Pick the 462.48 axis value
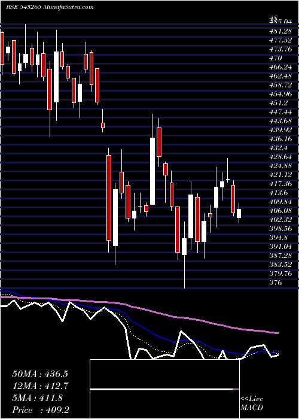Viewport: 299px width, 419px height. point(280,76)
